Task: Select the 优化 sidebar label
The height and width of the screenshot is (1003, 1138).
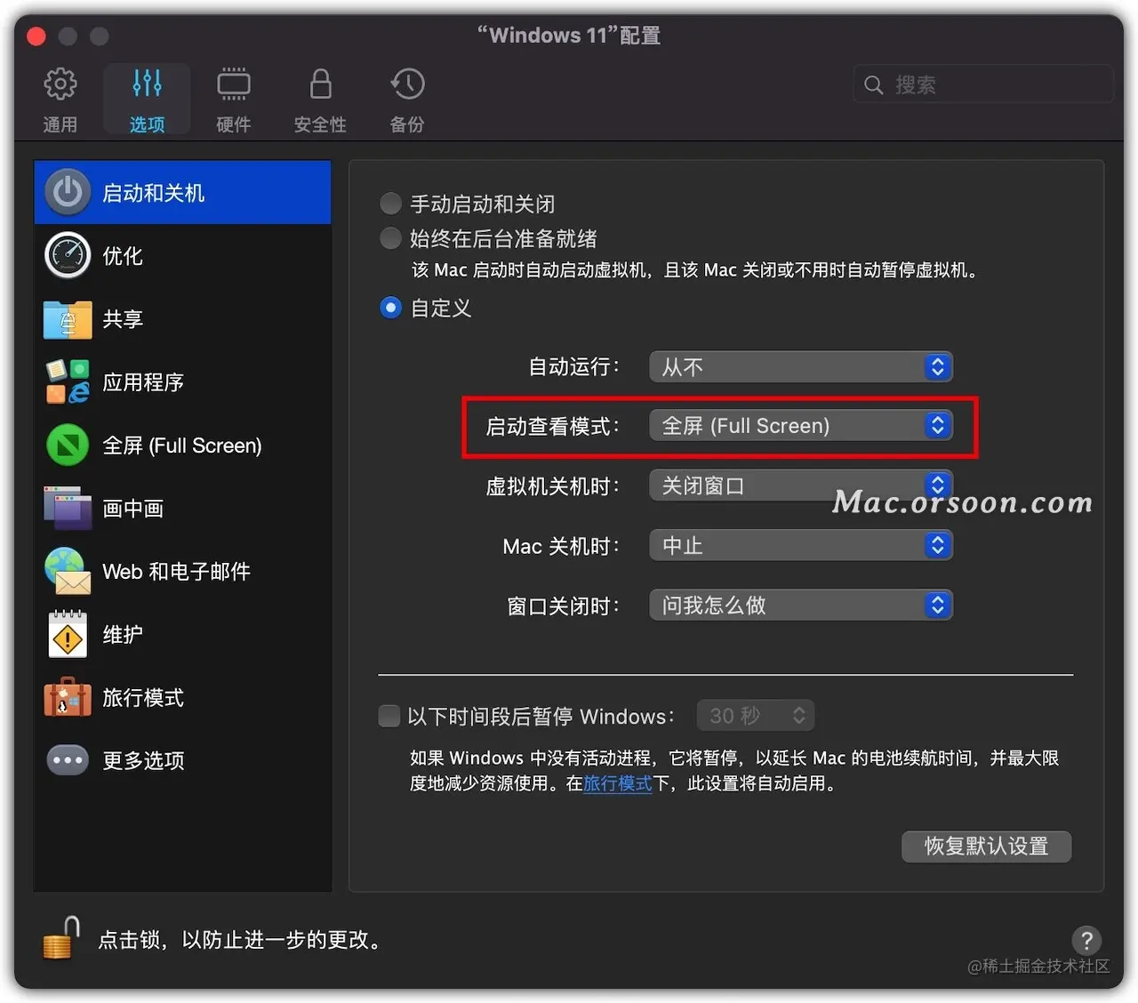Action: pyautogui.click(x=123, y=256)
